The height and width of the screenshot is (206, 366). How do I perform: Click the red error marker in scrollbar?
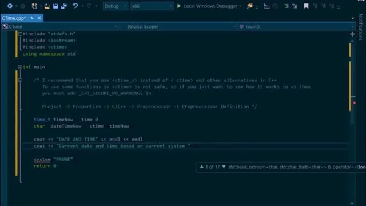pyautogui.click(x=355, y=103)
